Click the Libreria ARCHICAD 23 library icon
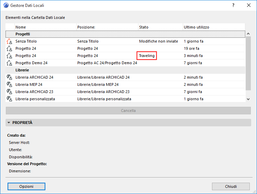257x194 pixels. tap(9, 92)
